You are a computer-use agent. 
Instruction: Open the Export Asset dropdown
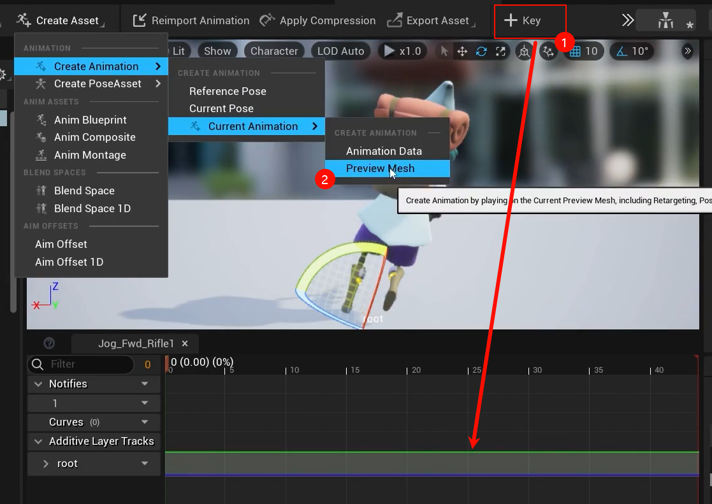pos(430,20)
